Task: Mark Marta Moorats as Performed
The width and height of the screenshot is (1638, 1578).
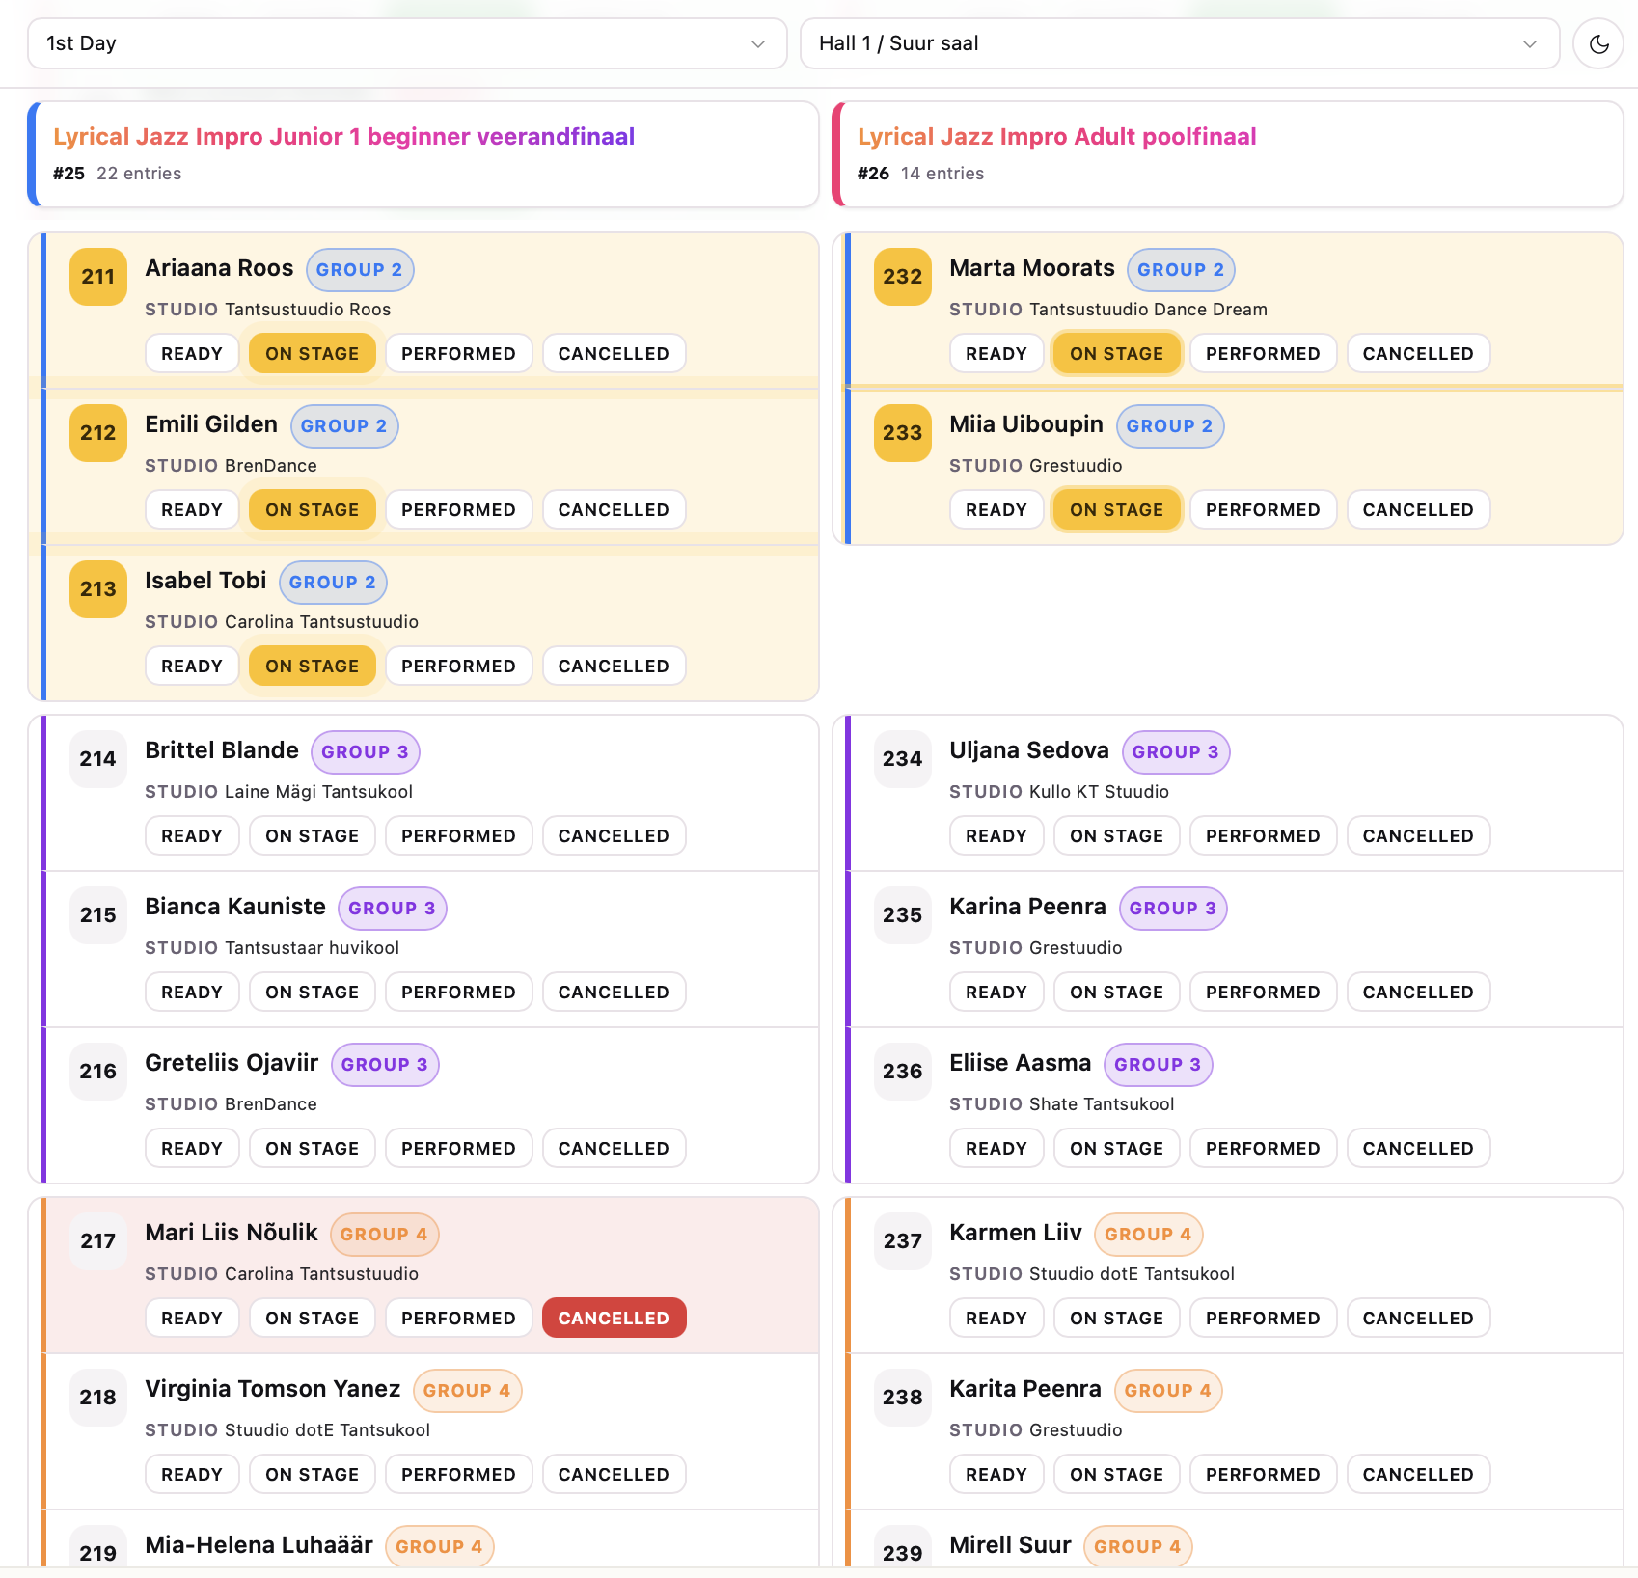Action: pos(1263,354)
